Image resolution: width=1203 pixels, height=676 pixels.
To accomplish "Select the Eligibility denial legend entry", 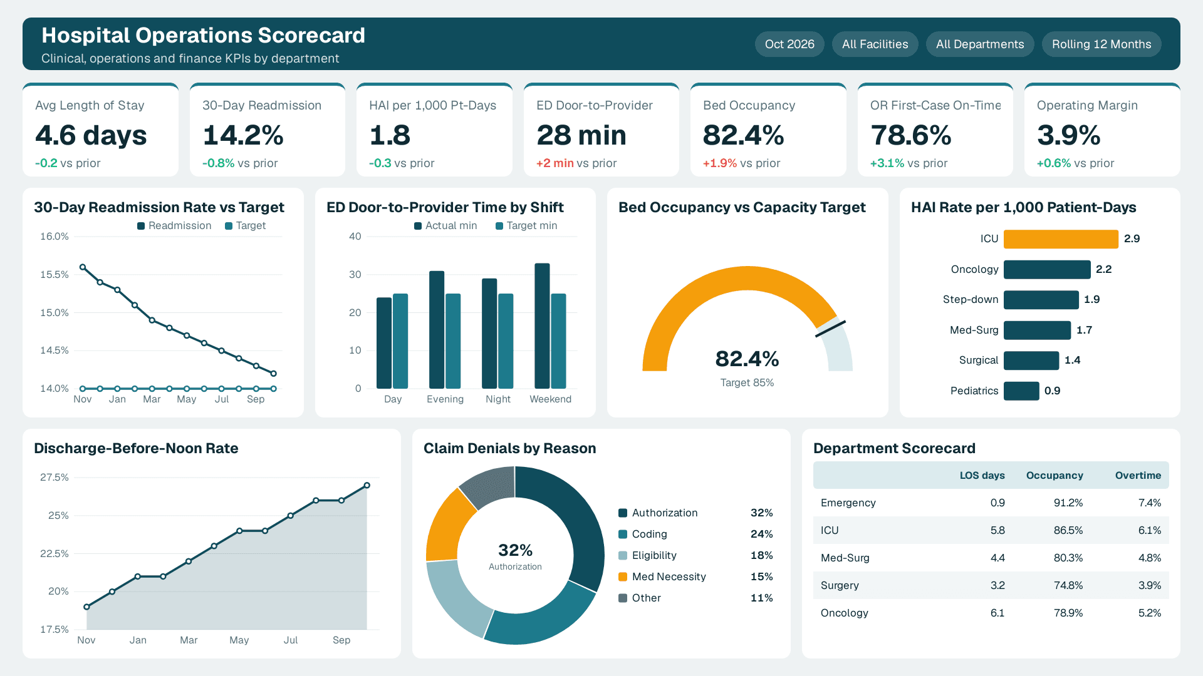I will coord(695,556).
